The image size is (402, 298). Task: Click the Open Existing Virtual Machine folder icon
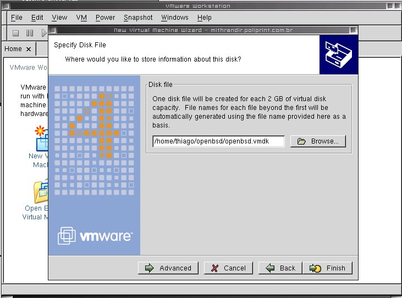click(41, 191)
